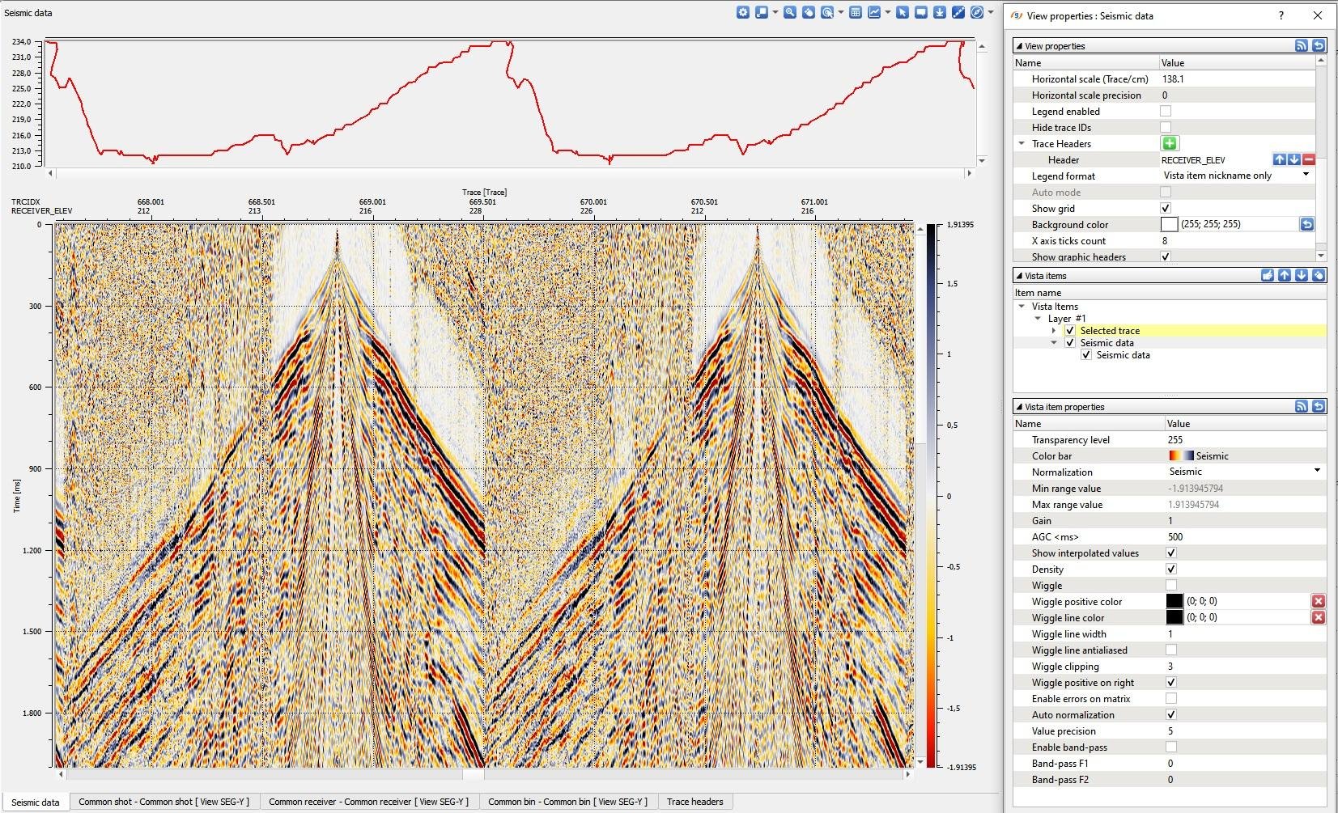Screen dimensions: 1338x813
Task: Click the download export toolbar icon
Action: click(x=940, y=12)
